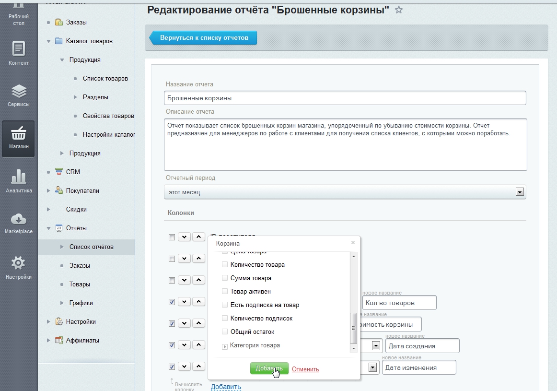This screenshot has height=391, width=557.
Task: Click the green Добавить button
Action: (269, 368)
